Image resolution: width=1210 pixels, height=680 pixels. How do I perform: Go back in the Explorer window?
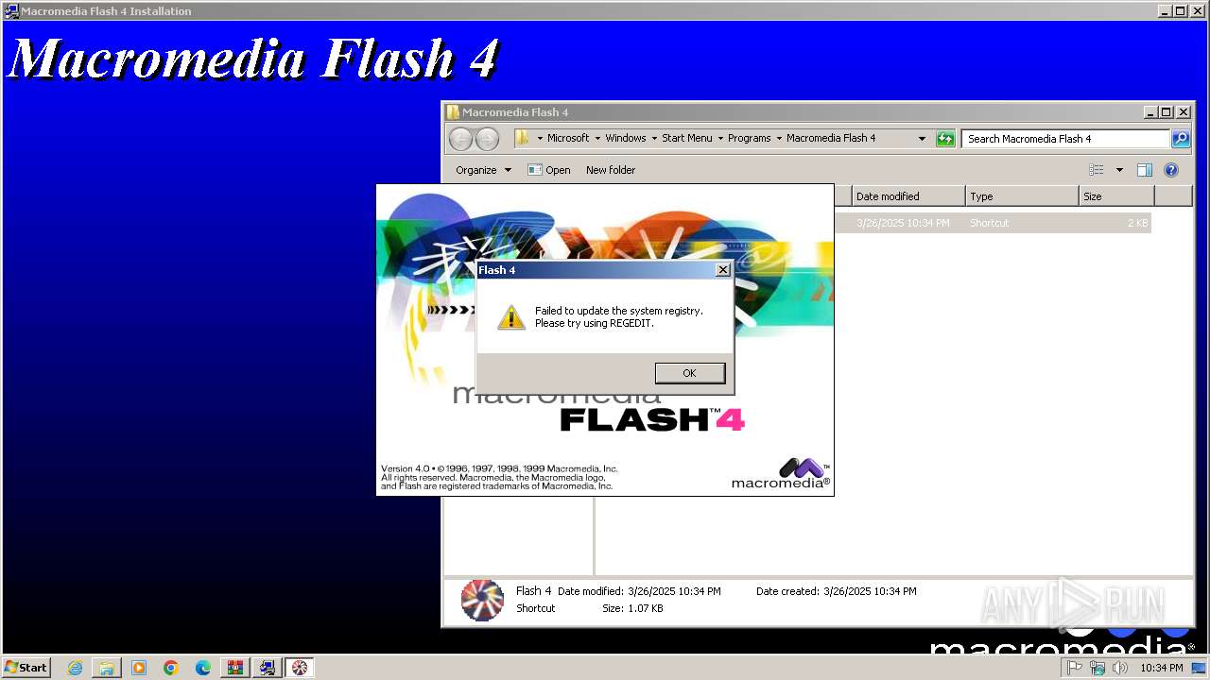coord(460,139)
